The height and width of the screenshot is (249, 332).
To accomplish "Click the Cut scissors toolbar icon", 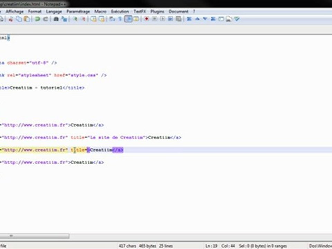I will pyautogui.click(x=11, y=19).
